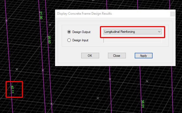The image size is (182, 113).
Task: Click the X joint marker above the 20.93 label
Action: (50, 25)
